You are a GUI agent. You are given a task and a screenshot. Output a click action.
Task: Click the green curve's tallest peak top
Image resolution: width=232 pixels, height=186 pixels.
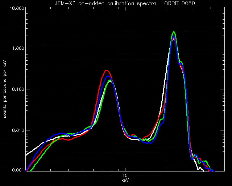click(174, 32)
